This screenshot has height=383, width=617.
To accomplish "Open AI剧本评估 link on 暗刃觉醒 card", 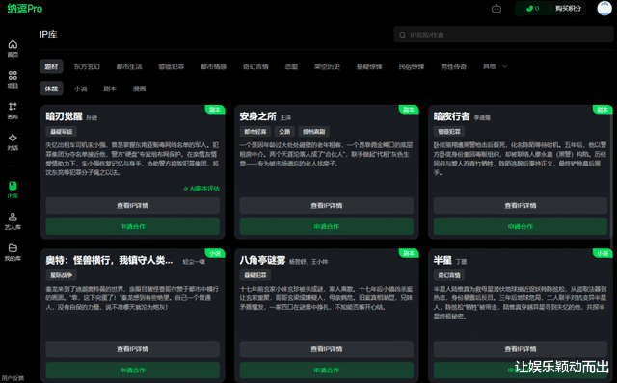I will tap(201, 189).
